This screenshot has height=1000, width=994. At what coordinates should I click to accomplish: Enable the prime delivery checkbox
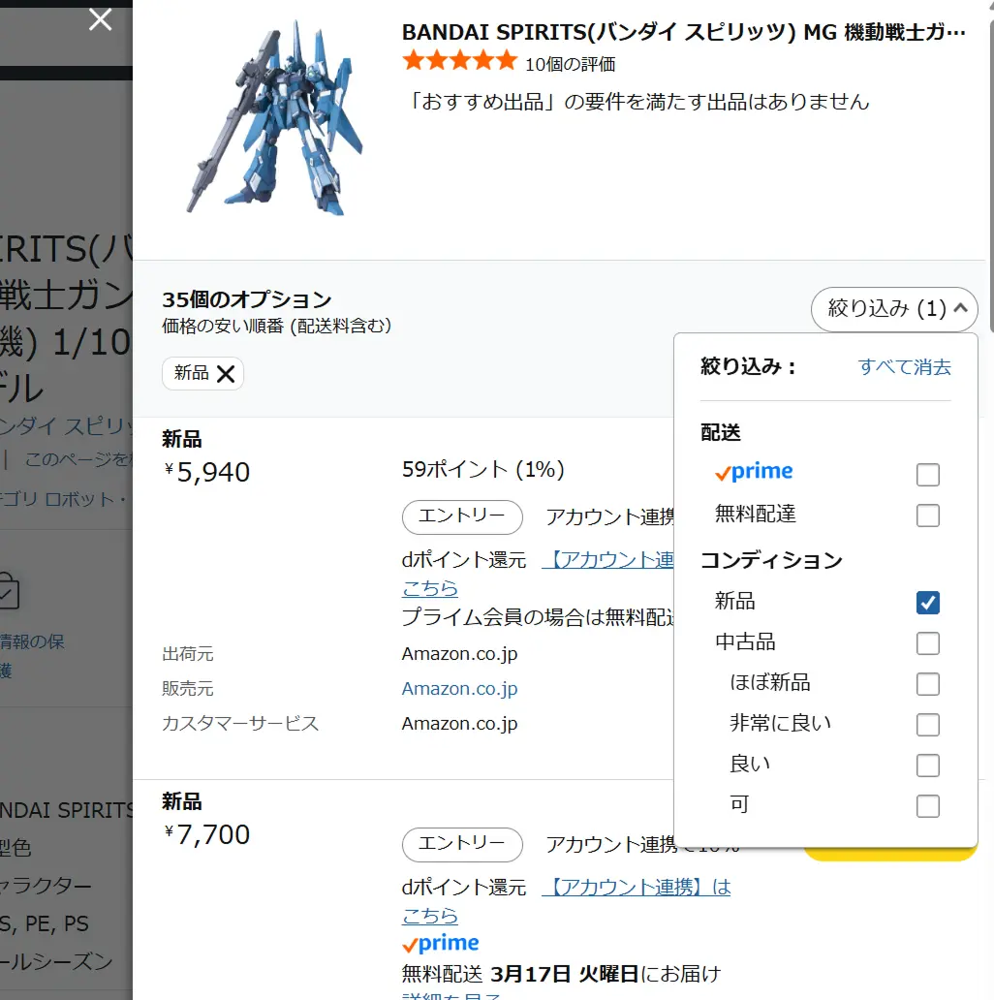(x=927, y=474)
